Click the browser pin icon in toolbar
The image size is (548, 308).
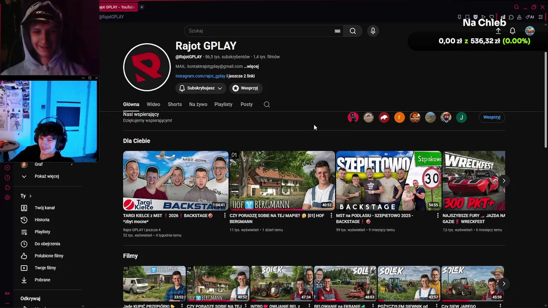pos(459,17)
